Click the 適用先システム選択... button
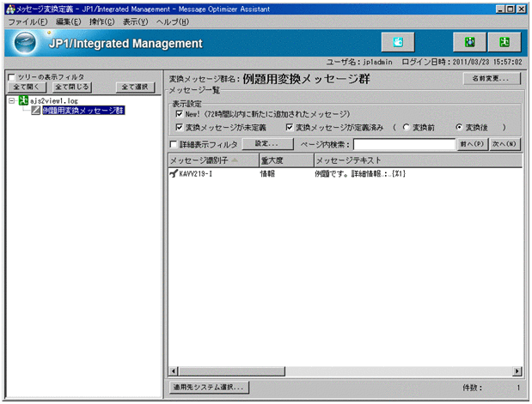The height and width of the screenshot is (404, 532). pyautogui.click(x=209, y=388)
